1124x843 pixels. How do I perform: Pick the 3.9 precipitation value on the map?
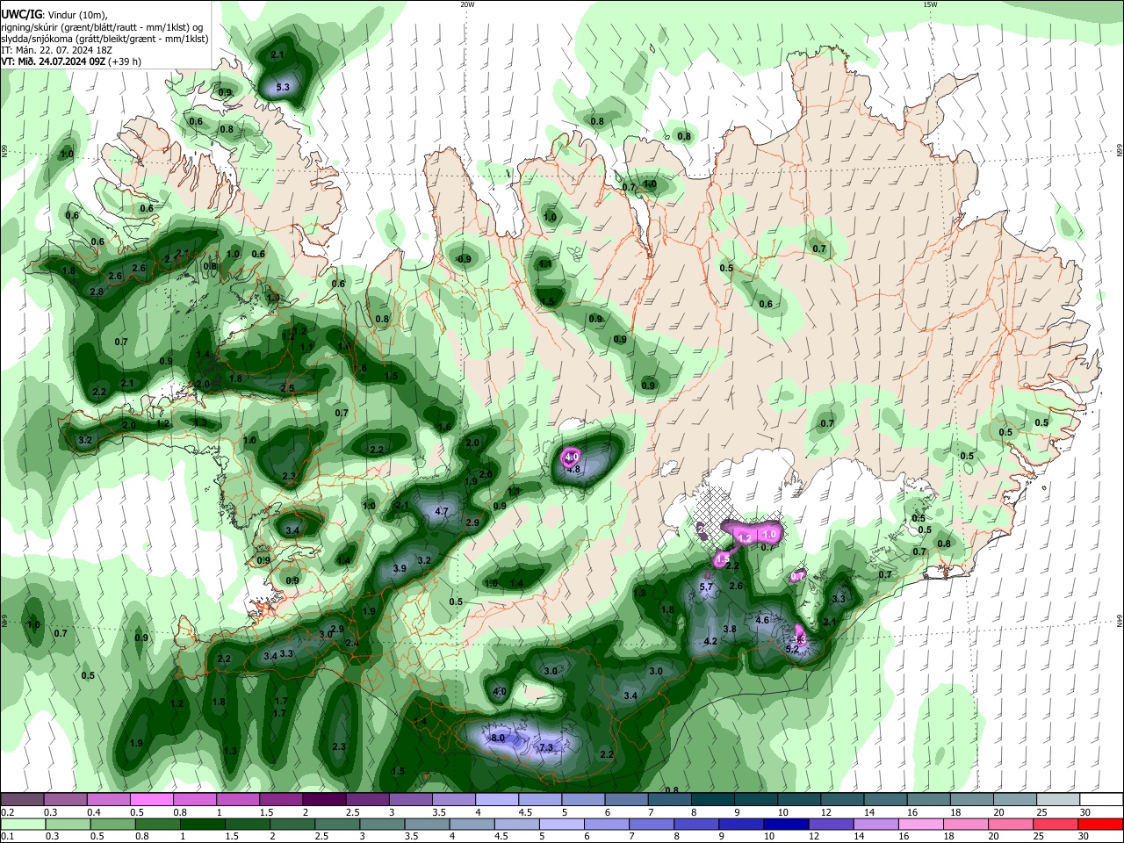tap(400, 569)
